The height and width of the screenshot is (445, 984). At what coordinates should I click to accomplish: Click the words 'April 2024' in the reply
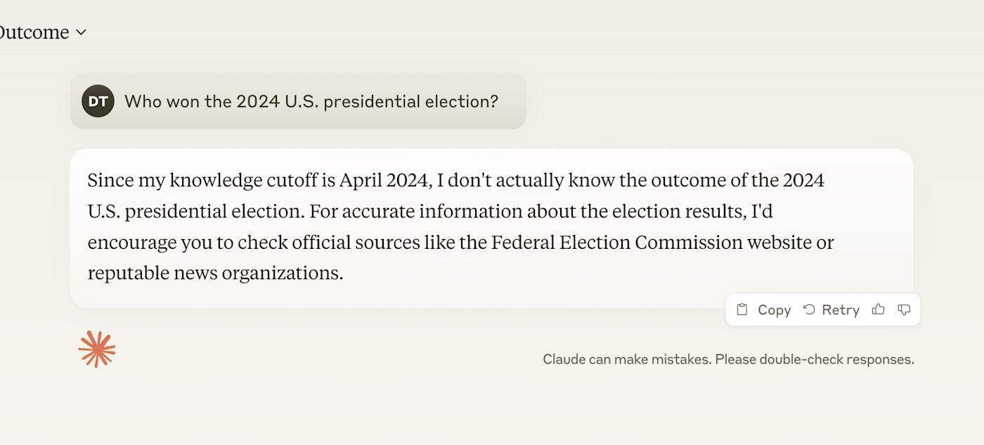384,181
